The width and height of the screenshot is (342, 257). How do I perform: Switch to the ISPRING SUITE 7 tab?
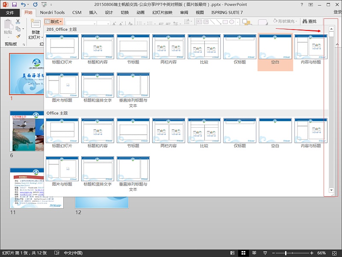(x=227, y=12)
